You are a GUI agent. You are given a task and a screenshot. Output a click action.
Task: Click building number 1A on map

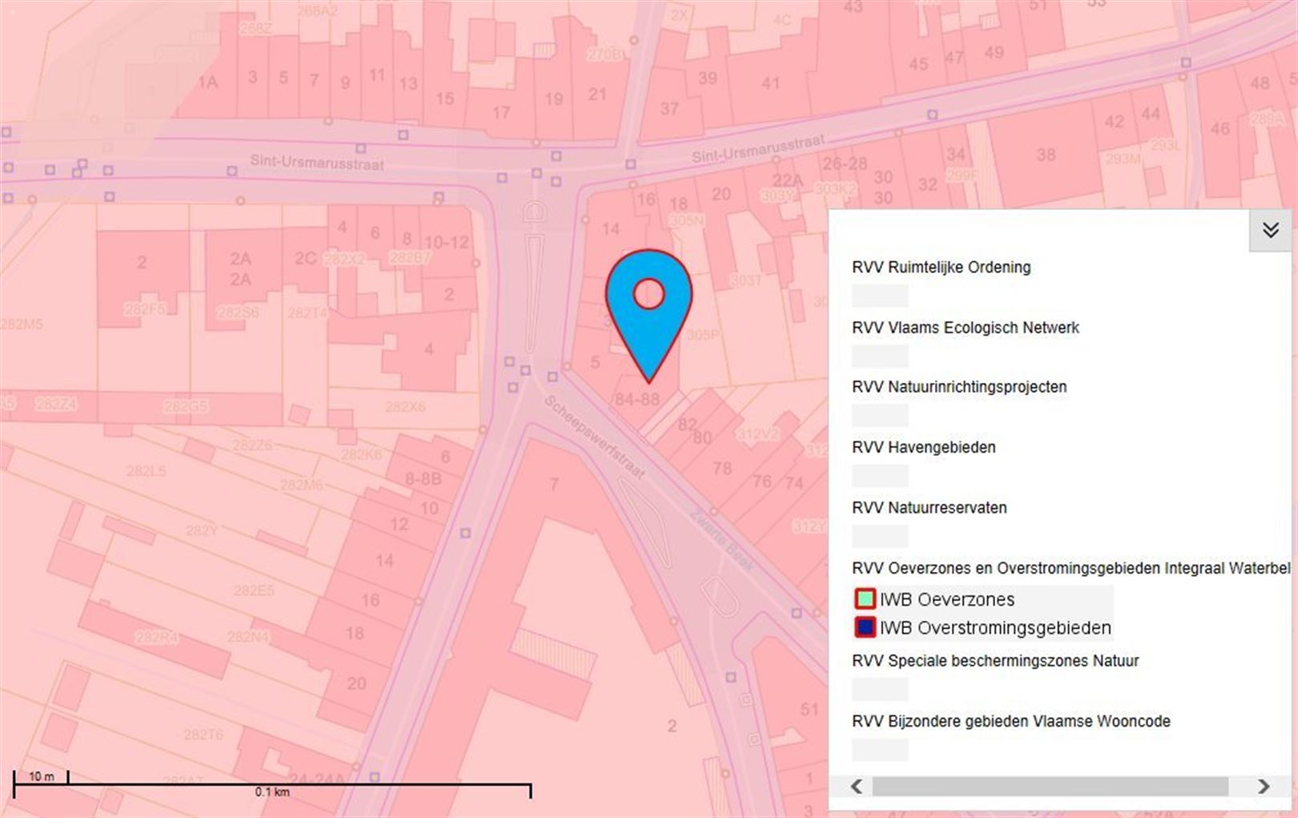[208, 82]
